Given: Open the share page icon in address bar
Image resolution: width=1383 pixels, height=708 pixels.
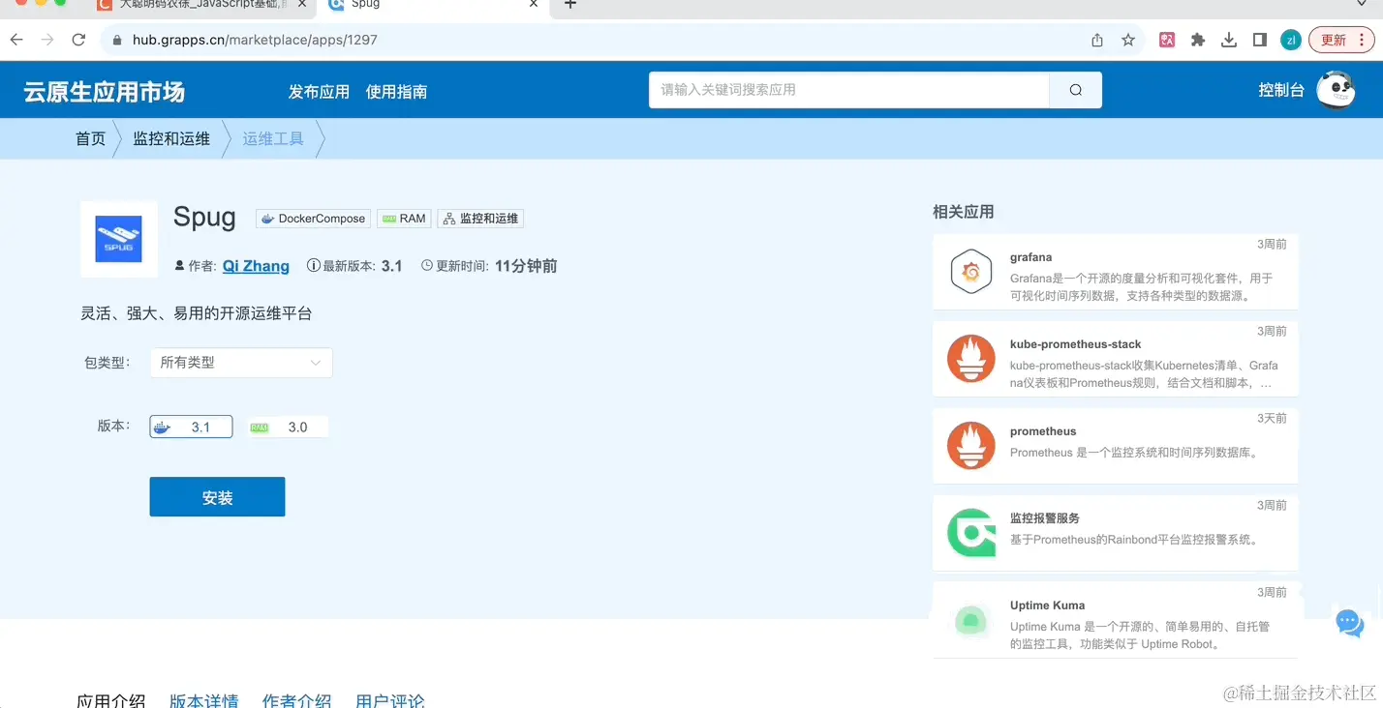Looking at the screenshot, I should click(x=1097, y=40).
